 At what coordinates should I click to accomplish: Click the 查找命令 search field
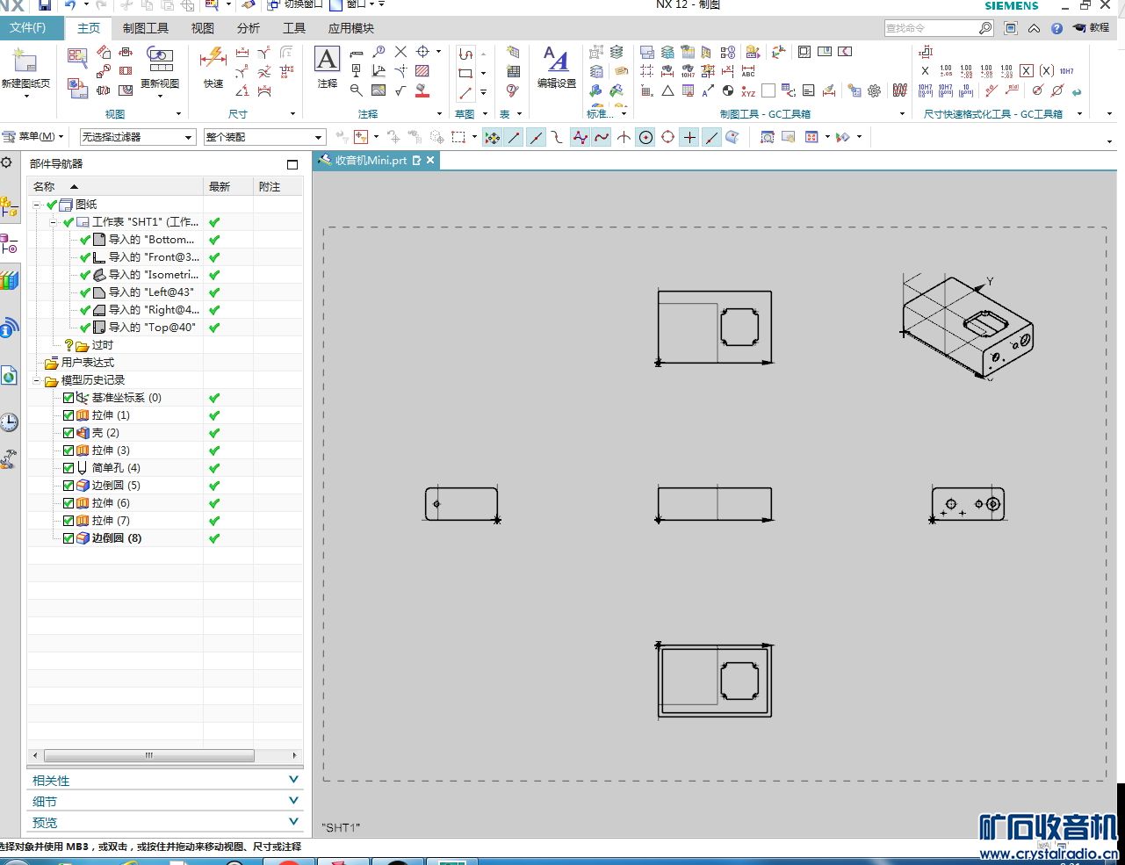pyautogui.click(x=931, y=28)
